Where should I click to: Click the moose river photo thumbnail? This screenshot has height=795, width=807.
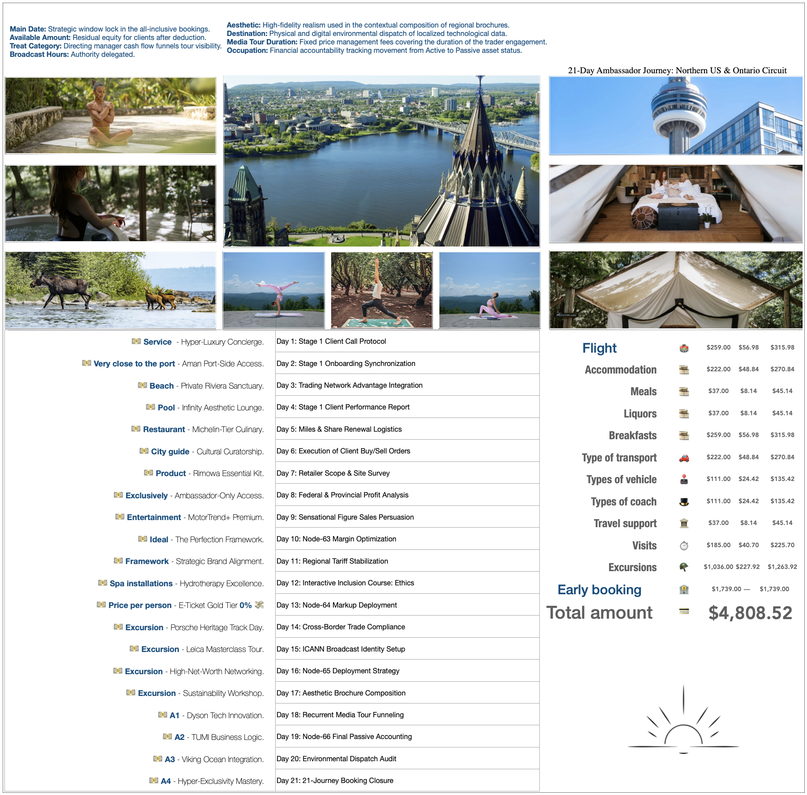tap(110, 290)
